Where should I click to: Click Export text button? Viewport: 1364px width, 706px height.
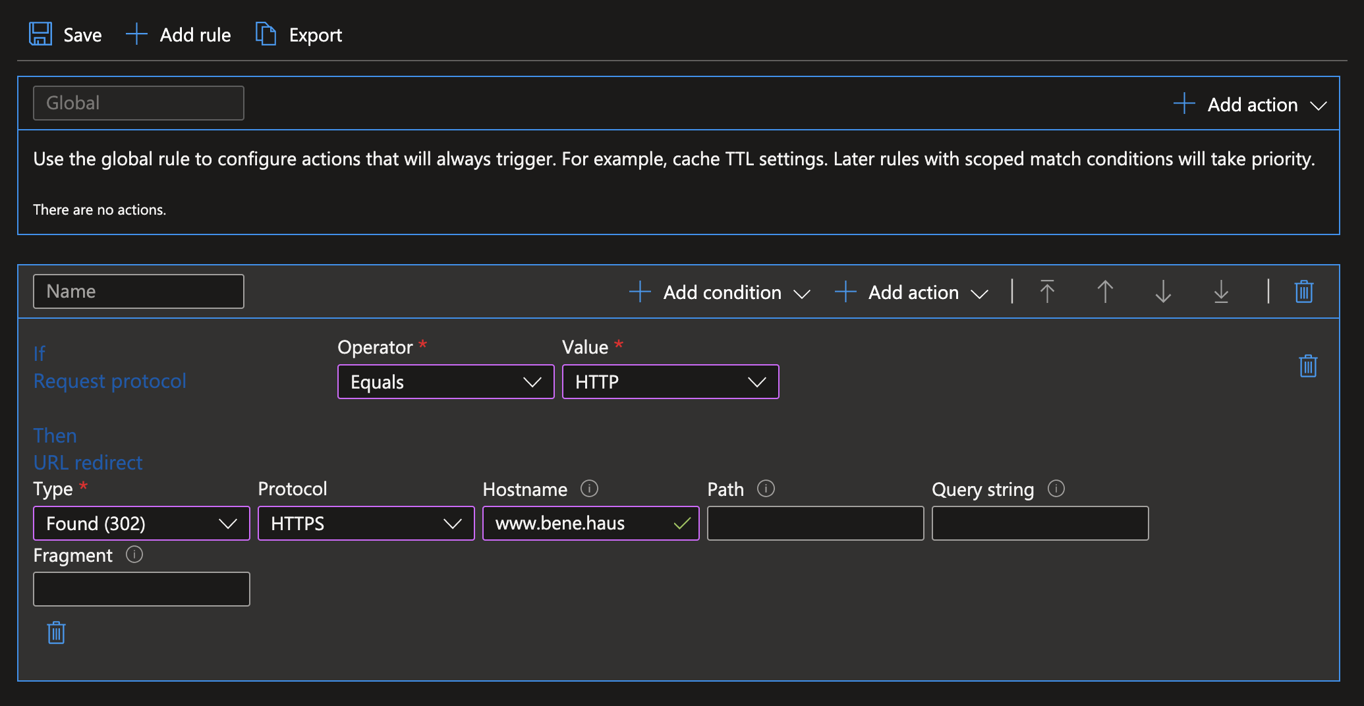point(316,35)
